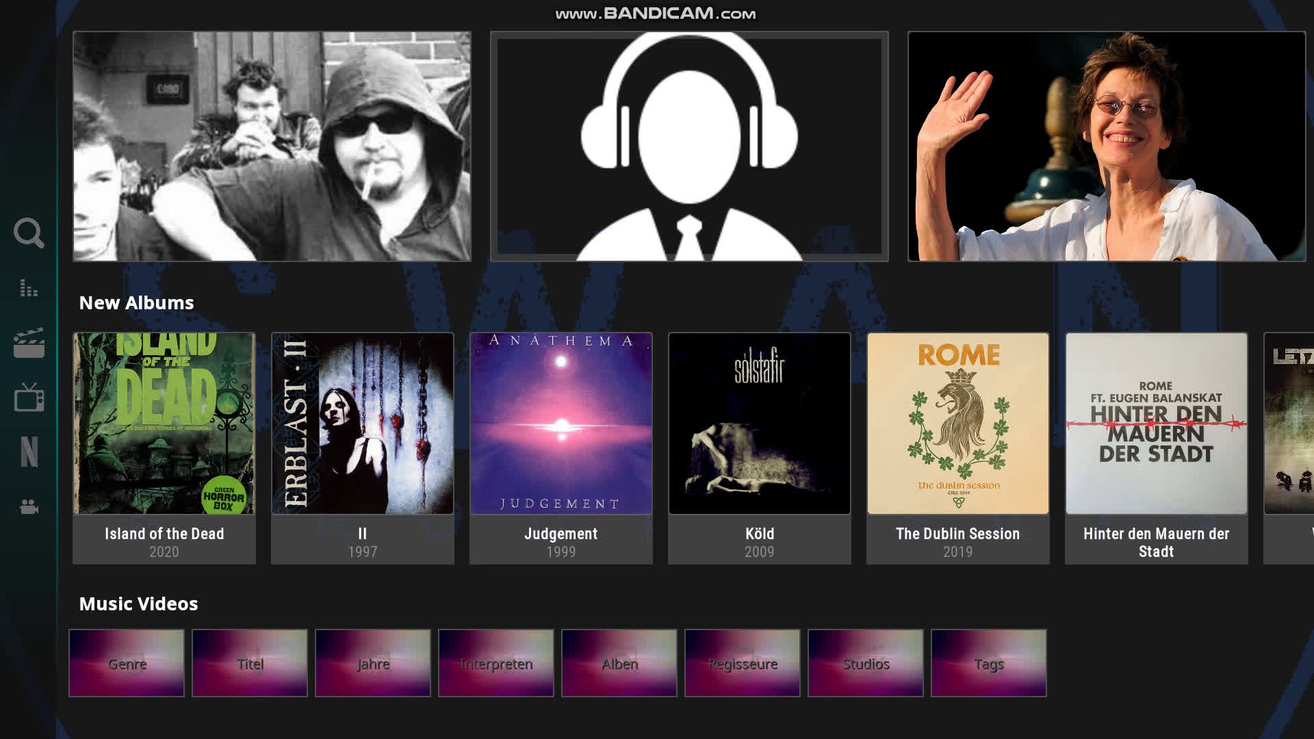Select the partially visible Letzte album cover
The width and height of the screenshot is (1314, 739).
(1289, 424)
